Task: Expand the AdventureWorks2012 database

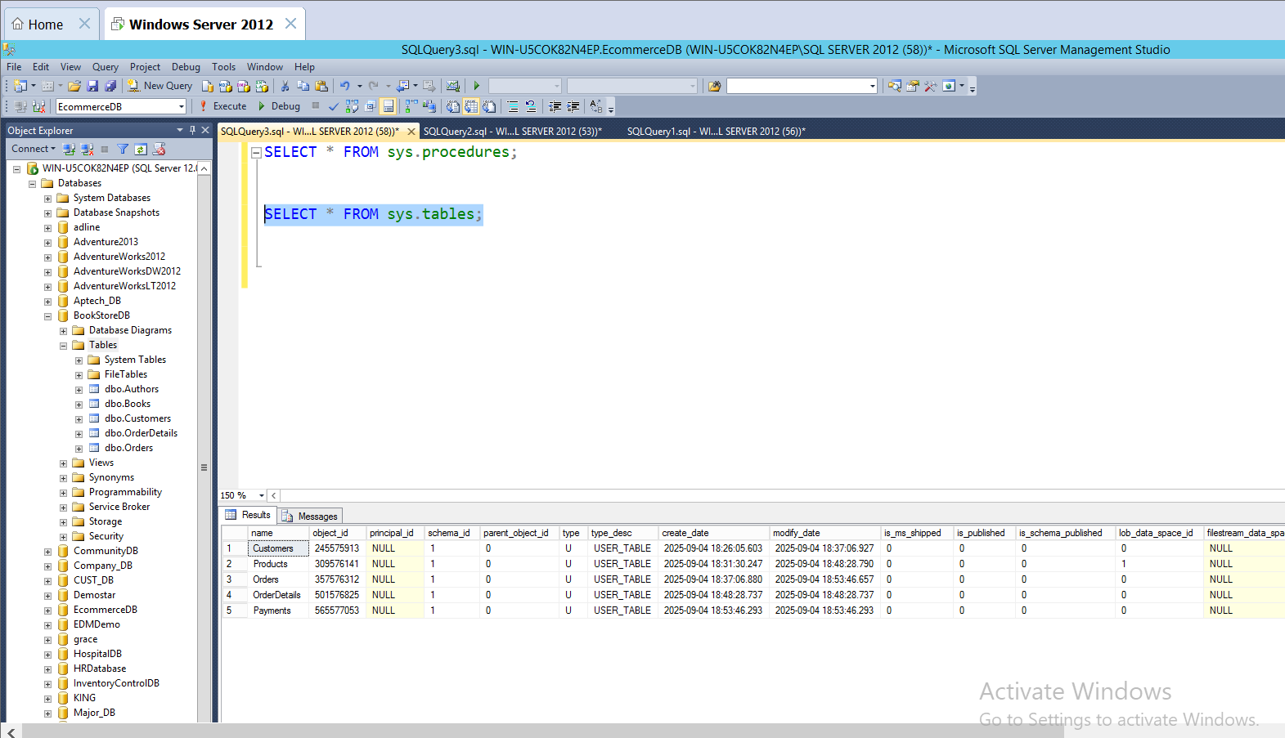Action: tap(47, 257)
